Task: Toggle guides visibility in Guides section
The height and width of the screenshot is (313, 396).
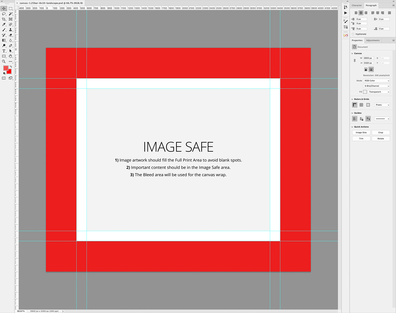Action: point(355,119)
